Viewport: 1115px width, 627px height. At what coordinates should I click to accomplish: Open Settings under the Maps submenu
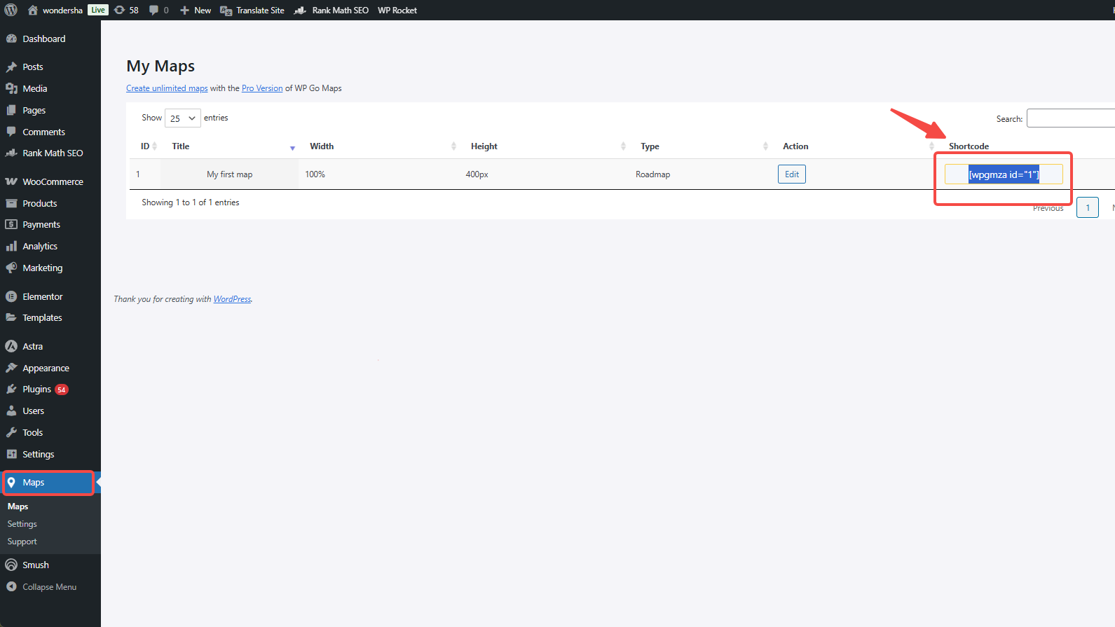(22, 524)
